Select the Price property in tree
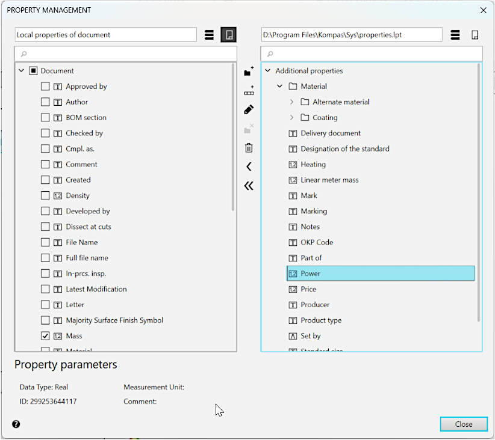This screenshot has height=440, width=495. coord(308,289)
